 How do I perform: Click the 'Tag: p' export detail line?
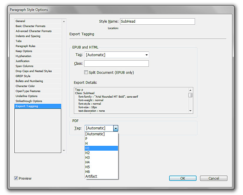pyautogui.click(x=79, y=89)
